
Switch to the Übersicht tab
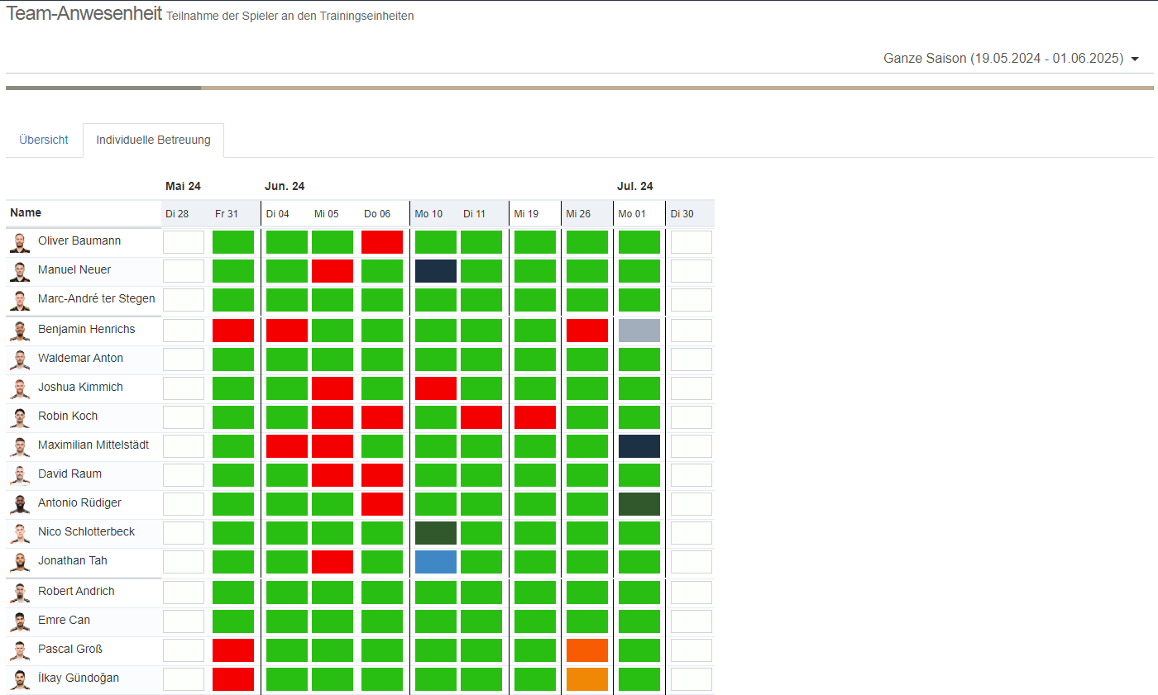pyautogui.click(x=44, y=140)
